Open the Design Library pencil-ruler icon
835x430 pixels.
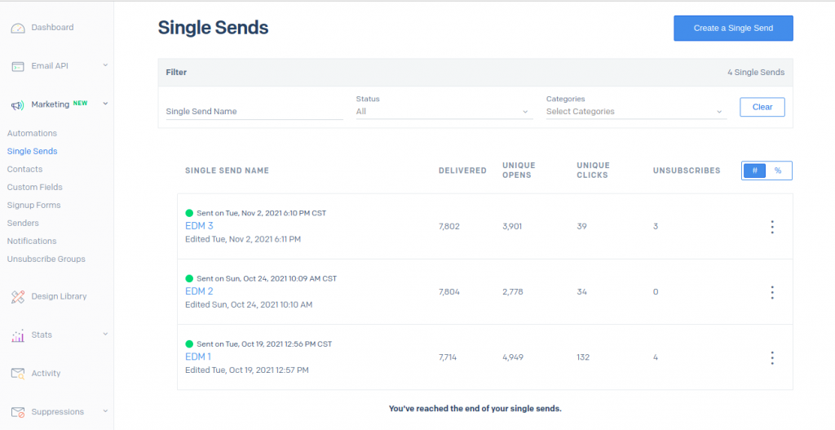click(x=18, y=297)
